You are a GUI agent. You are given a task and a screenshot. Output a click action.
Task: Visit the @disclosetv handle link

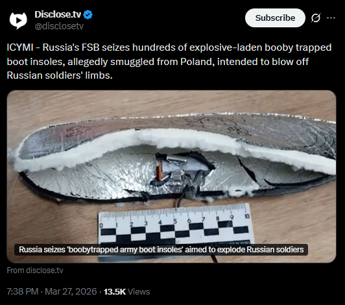pyautogui.click(x=59, y=26)
